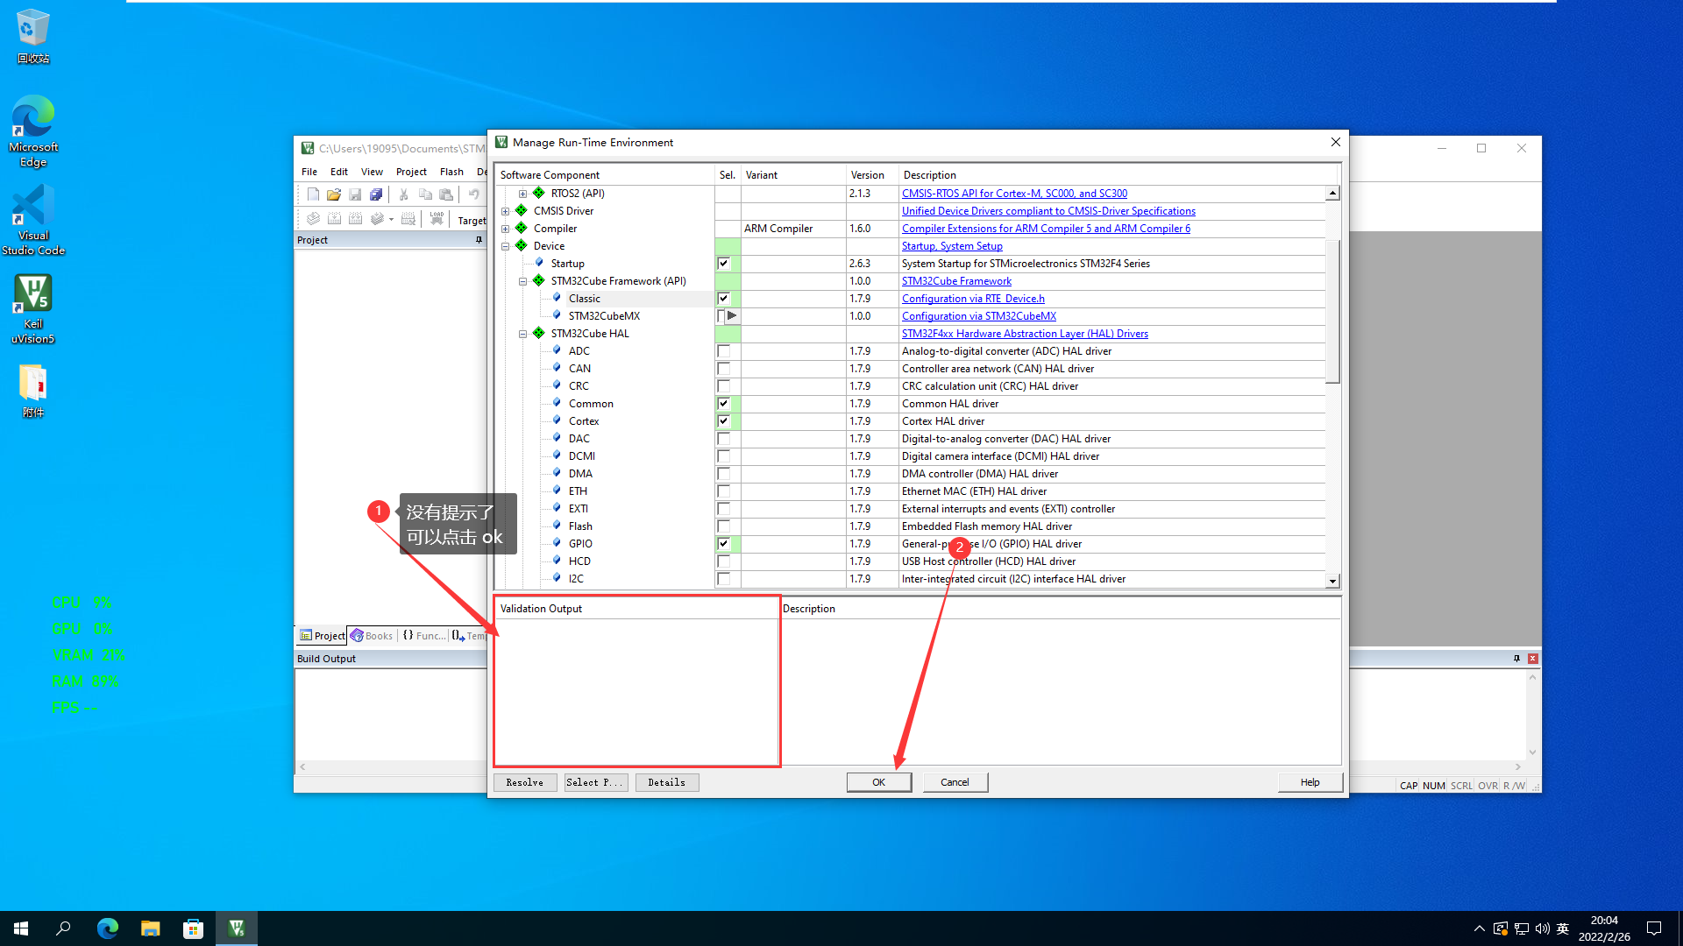Viewport: 1683px width, 946px height.
Task: Click the Paste toolbar icon
Action: [x=446, y=194]
